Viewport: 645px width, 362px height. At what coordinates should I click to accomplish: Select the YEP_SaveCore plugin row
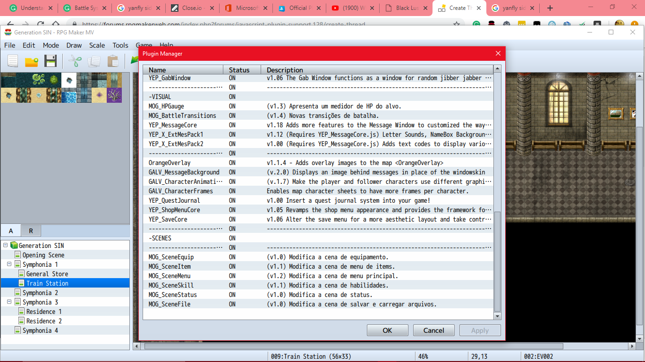click(319, 219)
